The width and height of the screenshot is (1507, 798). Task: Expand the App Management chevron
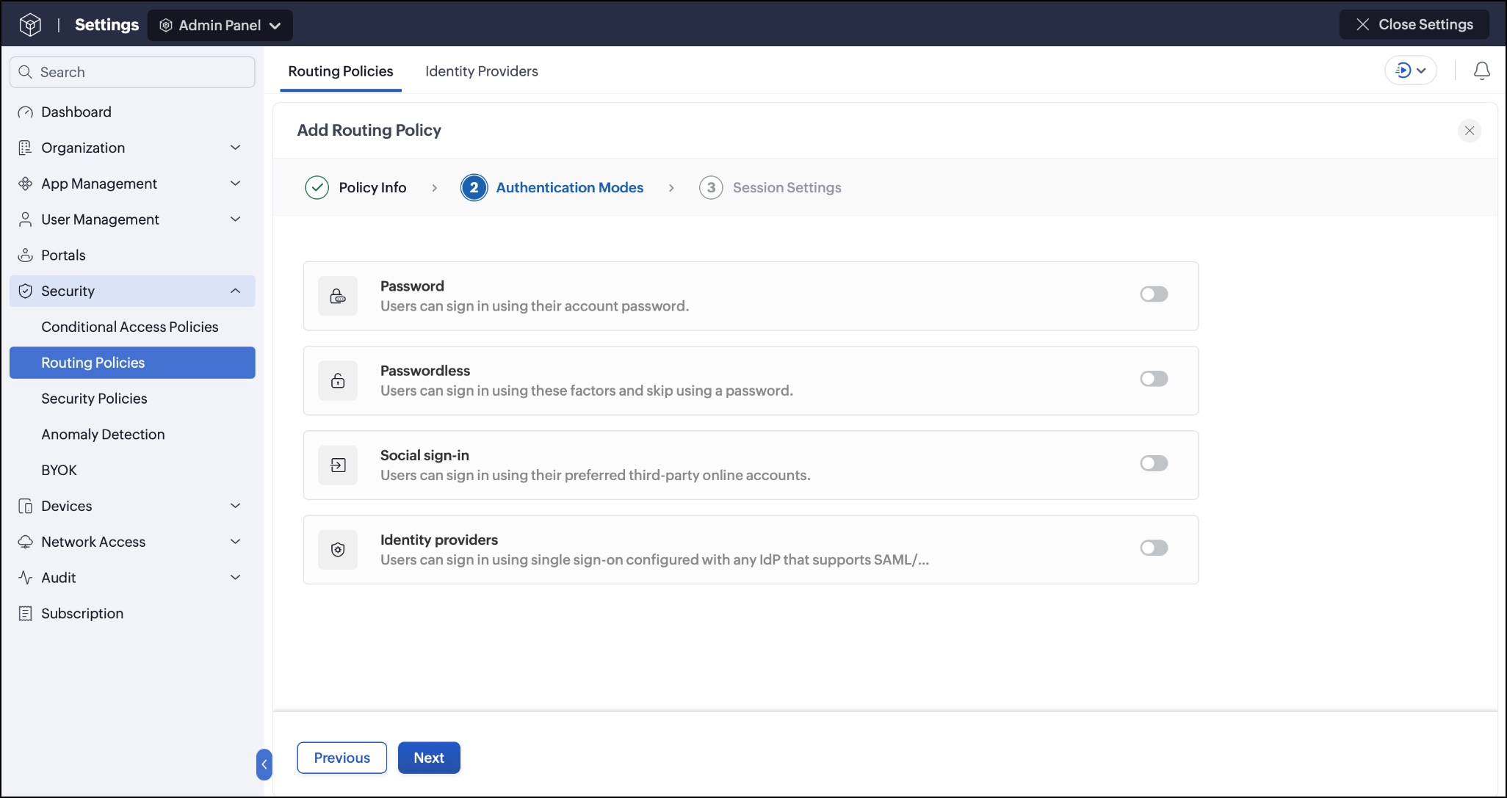click(235, 184)
